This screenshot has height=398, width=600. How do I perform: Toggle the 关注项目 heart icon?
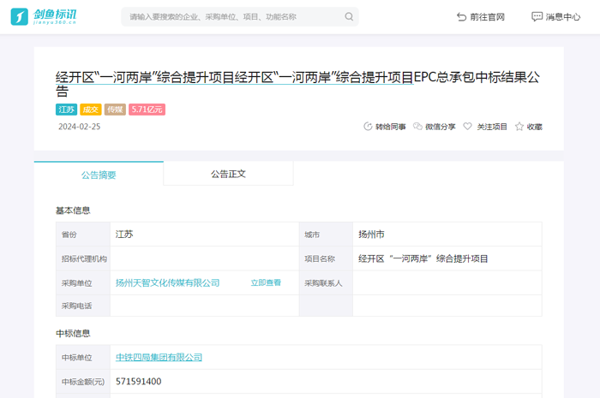click(468, 127)
